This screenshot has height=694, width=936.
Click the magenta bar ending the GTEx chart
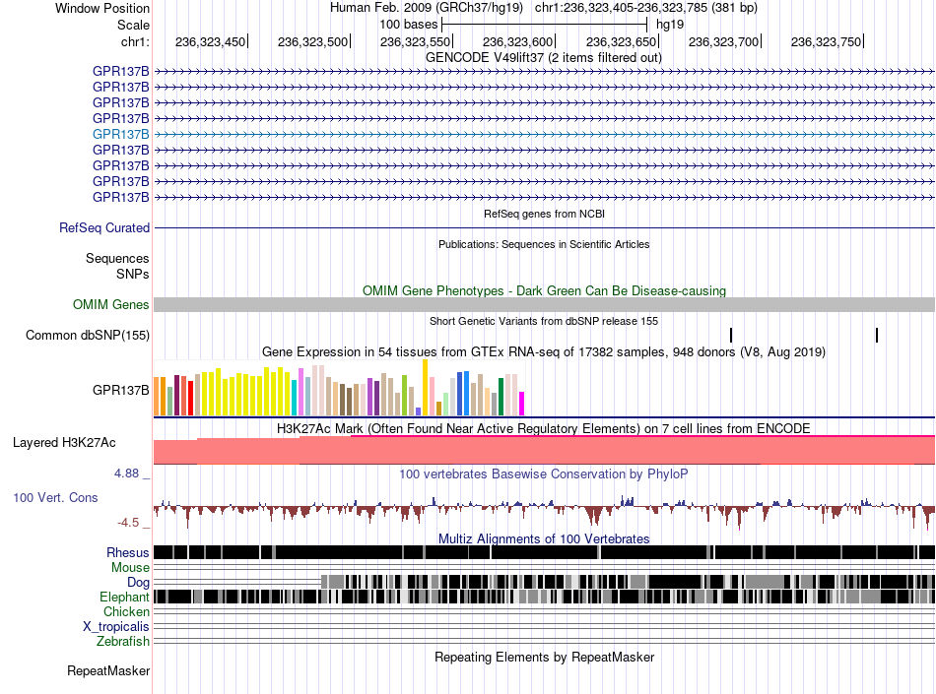522,403
